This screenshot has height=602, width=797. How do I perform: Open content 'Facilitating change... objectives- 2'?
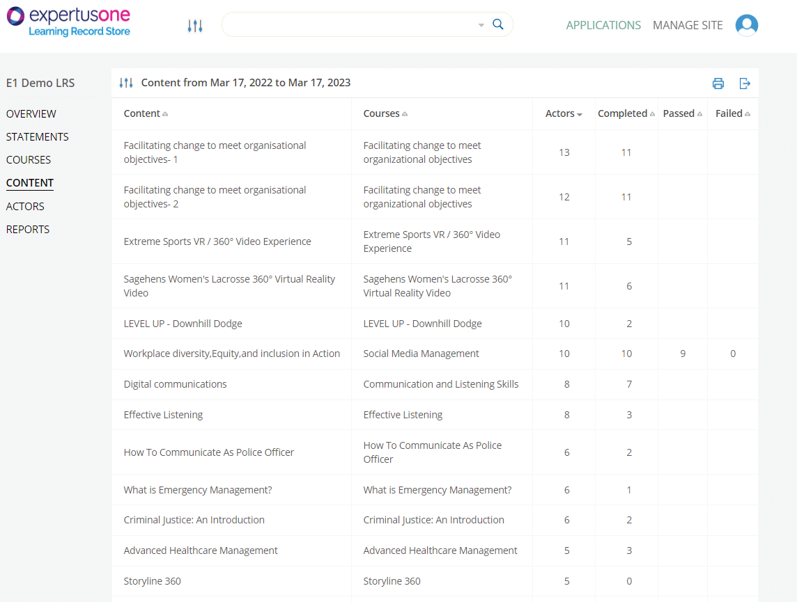[x=215, y=197]
